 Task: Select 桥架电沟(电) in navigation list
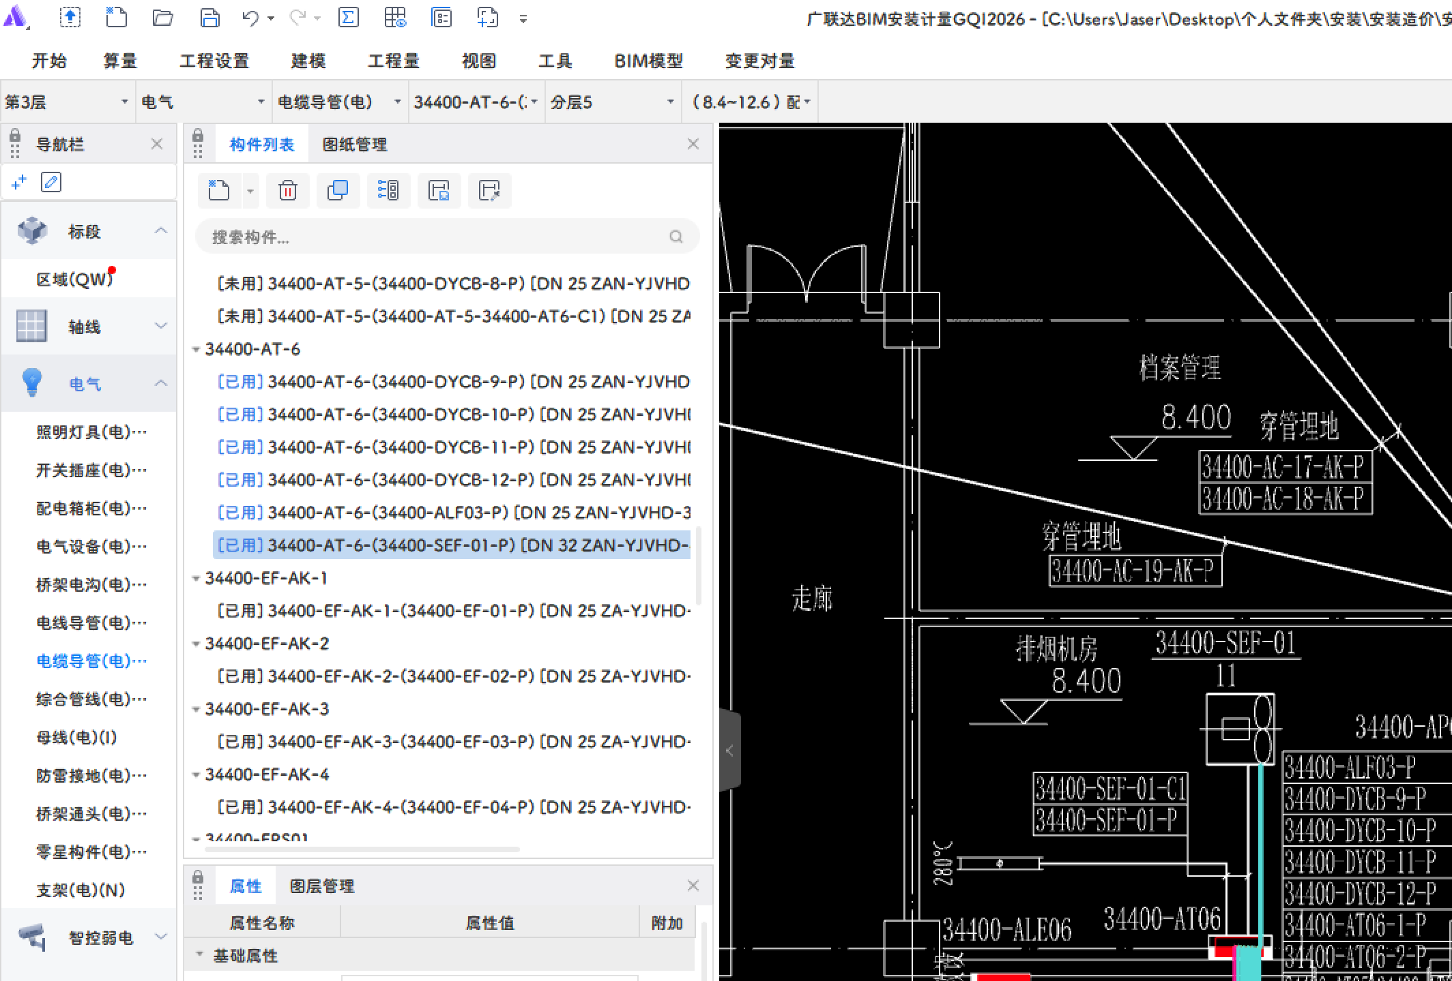coord(91,584)
